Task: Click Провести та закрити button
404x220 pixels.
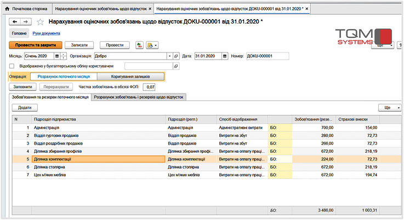Action: coord(32,45)
